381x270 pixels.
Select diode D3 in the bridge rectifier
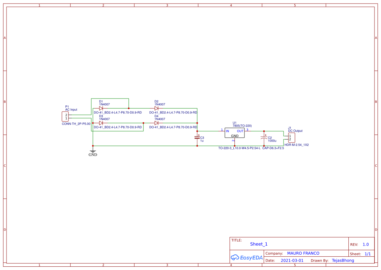tap(101, 123)
